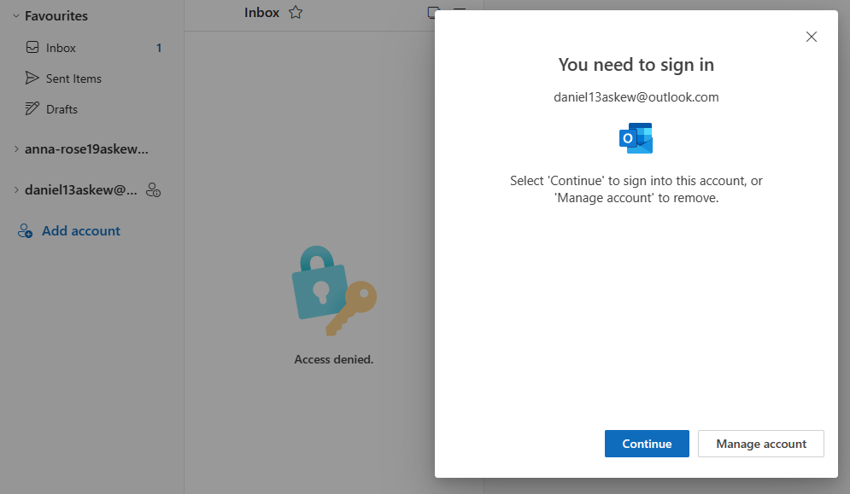
Task: Click the Inbox tray icon in the sidebar
Action: click(x=32, y=47)
